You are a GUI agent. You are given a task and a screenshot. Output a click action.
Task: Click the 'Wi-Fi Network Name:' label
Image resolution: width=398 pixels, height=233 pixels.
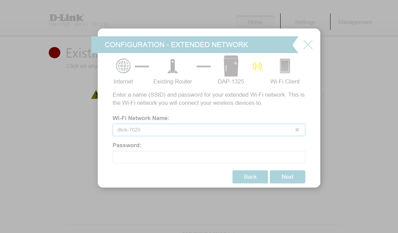coord(141,118)
